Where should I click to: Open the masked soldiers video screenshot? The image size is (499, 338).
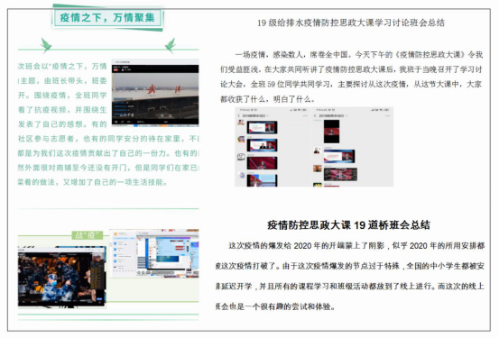(61, 277)
